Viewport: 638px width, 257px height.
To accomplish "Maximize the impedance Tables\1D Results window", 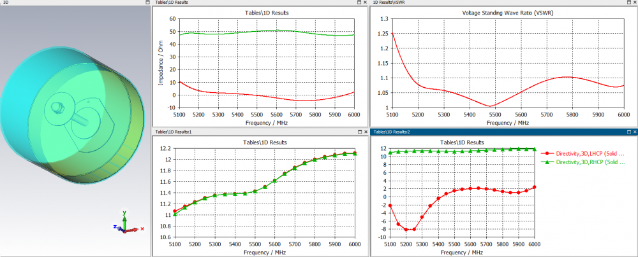I will click(x=359, y=2).
